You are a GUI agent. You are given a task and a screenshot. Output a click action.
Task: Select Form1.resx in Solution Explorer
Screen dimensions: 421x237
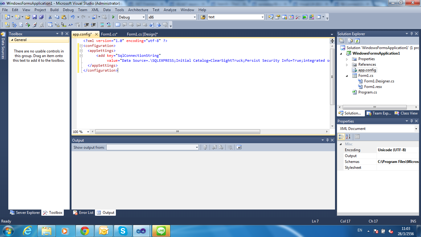click(373, 87)
